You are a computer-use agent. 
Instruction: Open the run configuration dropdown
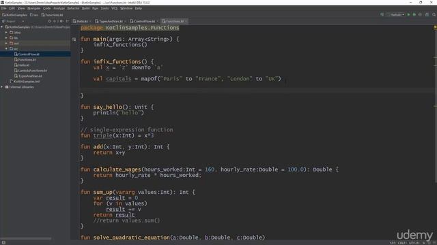tap(395, 14)
